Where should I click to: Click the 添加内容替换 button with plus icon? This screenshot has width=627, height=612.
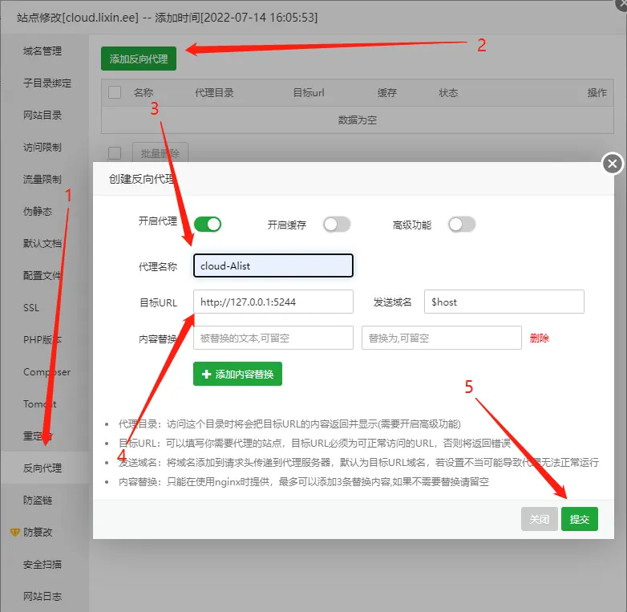pos(237,374)
